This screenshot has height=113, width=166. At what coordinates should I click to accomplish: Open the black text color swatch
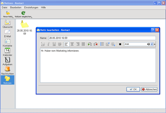(120, 44)
